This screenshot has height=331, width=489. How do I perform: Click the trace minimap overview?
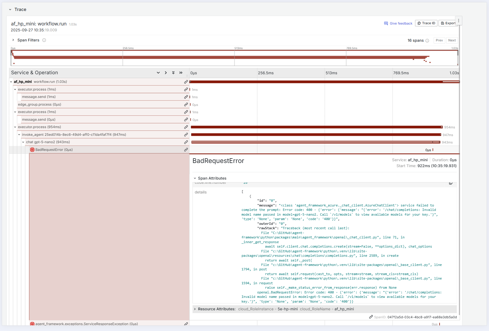click(x=234, y=58)
